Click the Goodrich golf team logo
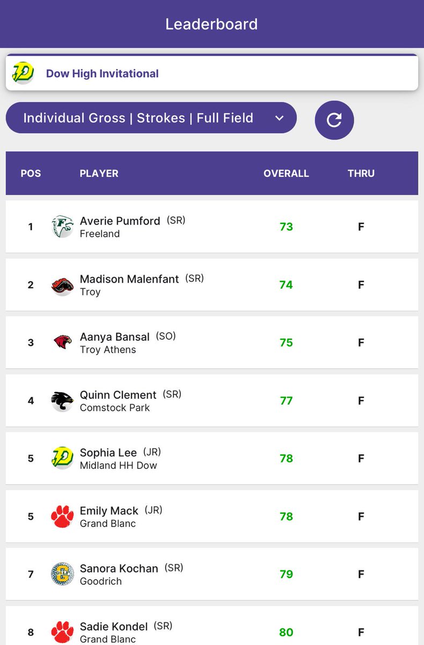 pos(62,574)
